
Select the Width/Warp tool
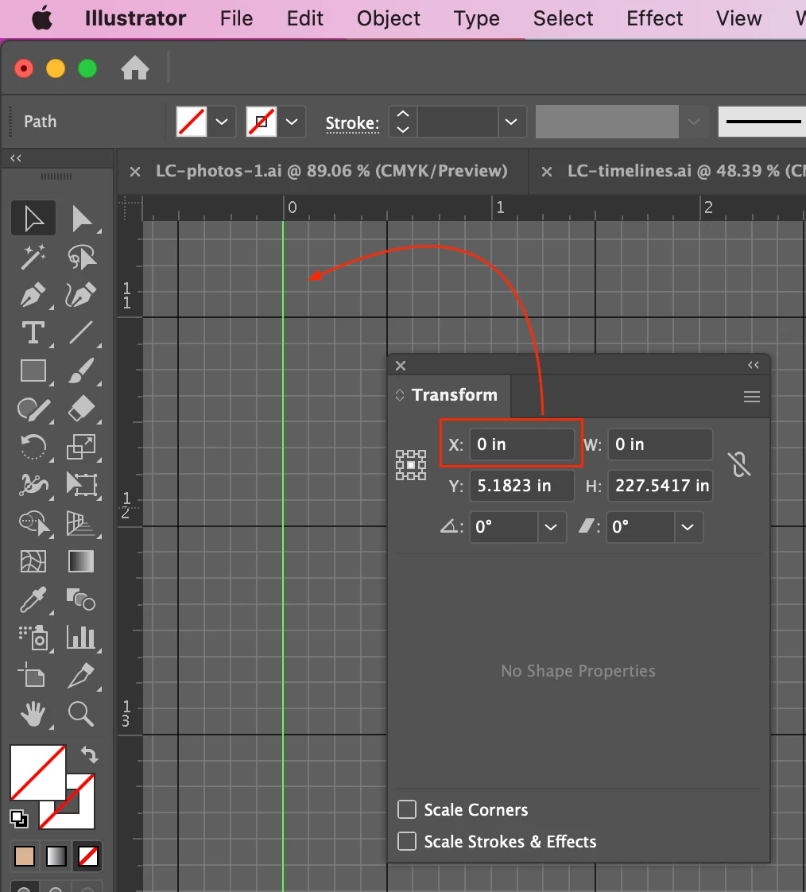point(33,485)
